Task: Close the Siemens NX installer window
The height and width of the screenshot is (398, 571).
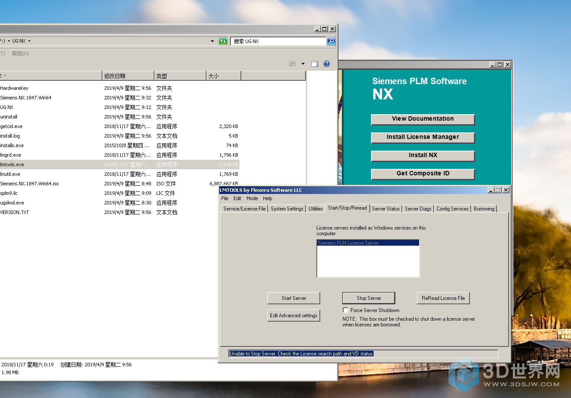Action: point(507,65)
